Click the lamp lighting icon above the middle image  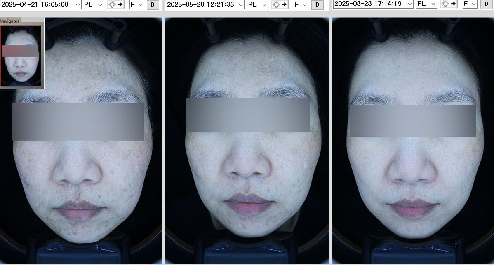tap(280, 5)
